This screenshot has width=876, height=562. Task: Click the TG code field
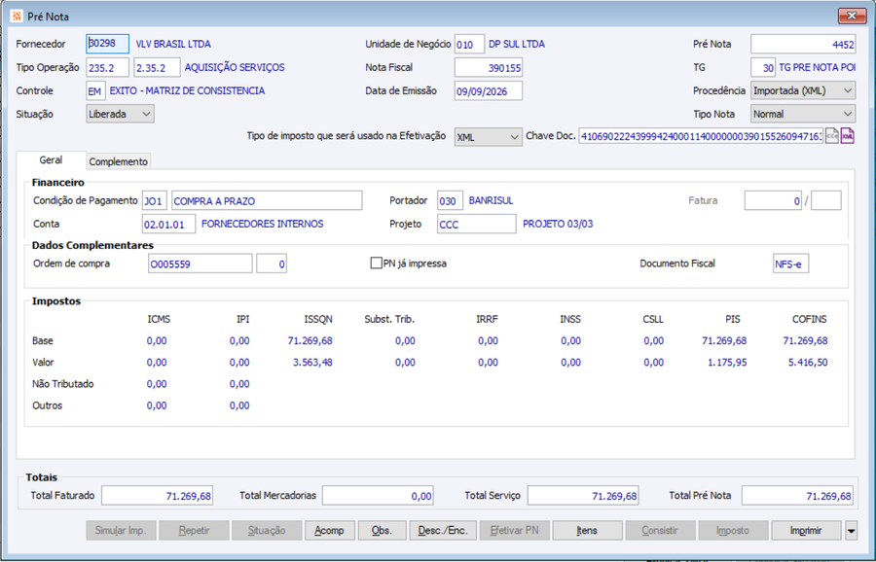point(762,67)
